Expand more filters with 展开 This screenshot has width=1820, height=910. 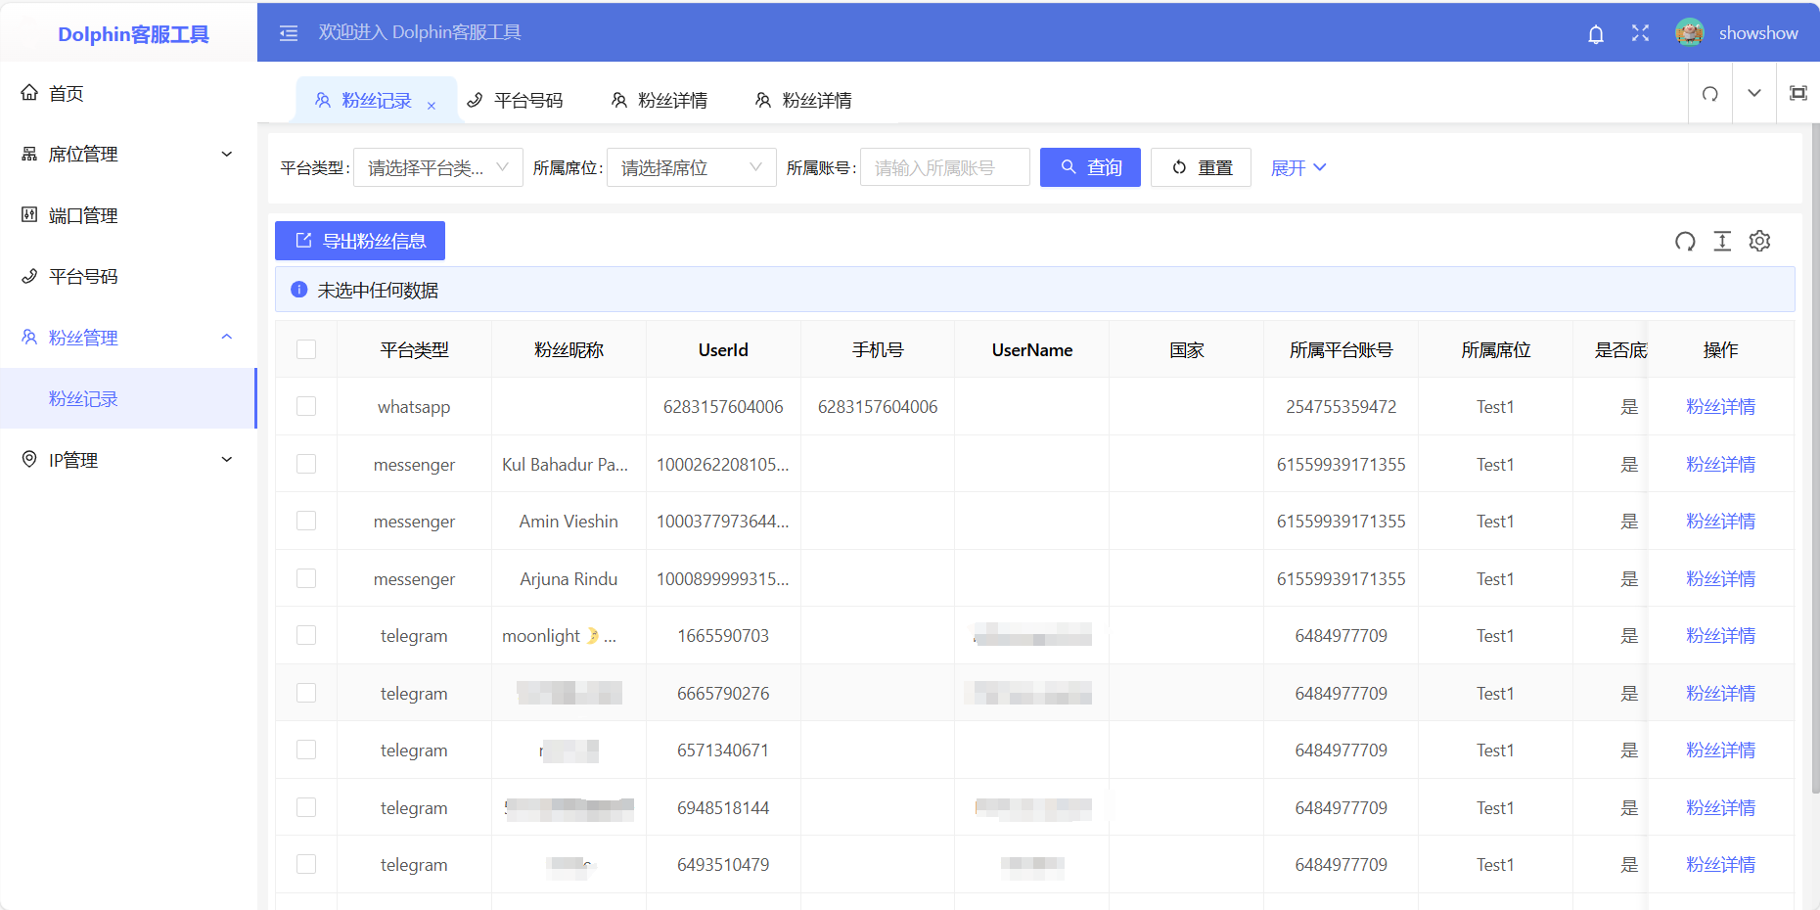point(1297,168)
